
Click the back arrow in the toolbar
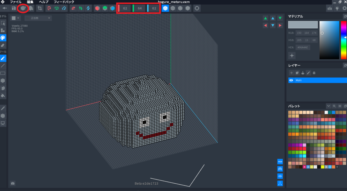(5, 8)
